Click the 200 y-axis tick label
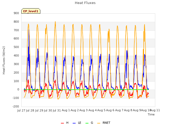Viewport: 171px width, 128px height. tap(16, 73)
